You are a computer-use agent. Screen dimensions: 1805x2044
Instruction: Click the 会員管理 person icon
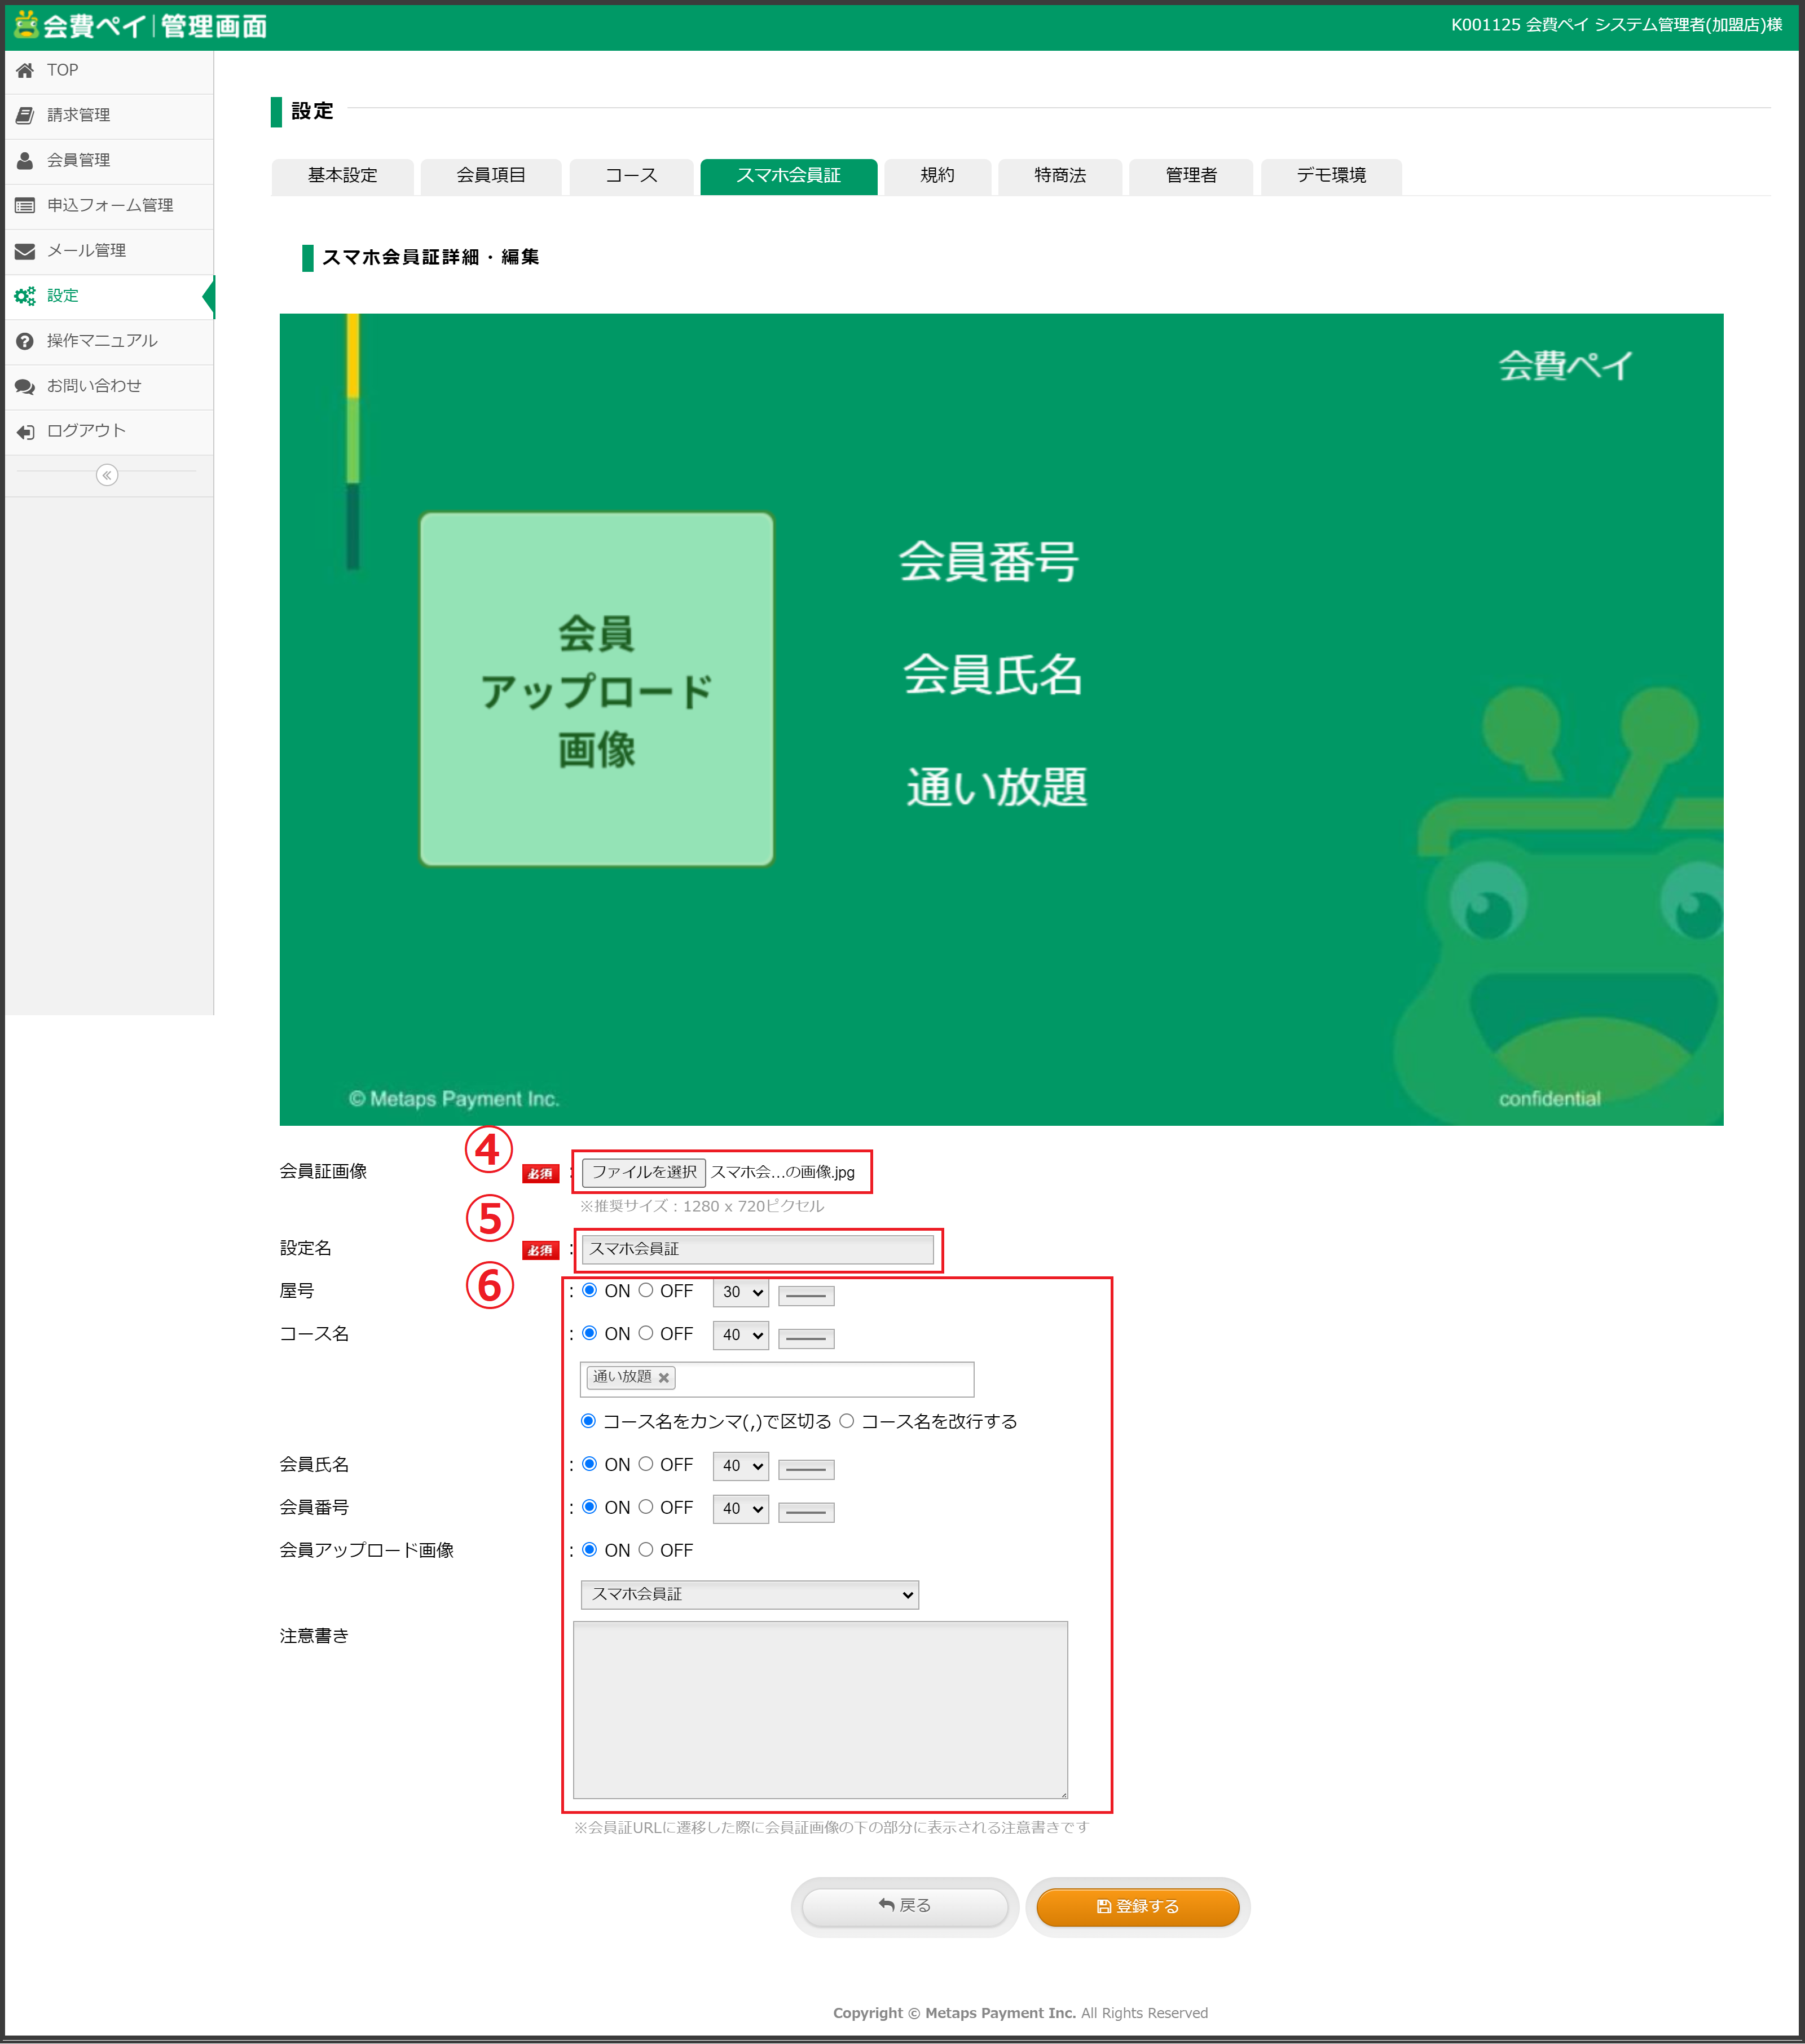coord(25,160)
